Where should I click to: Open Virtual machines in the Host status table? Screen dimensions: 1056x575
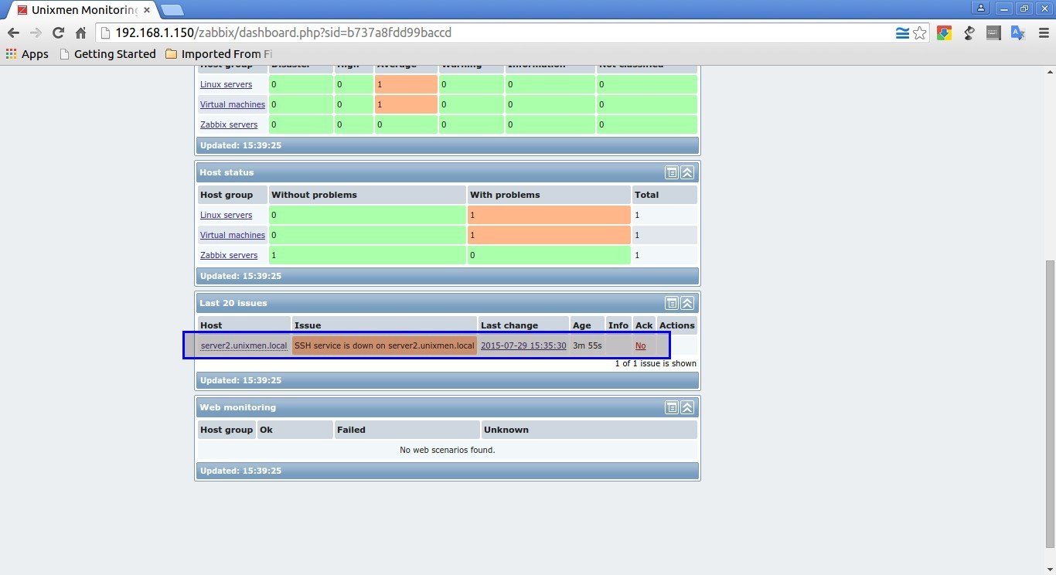tap(233, 235)
